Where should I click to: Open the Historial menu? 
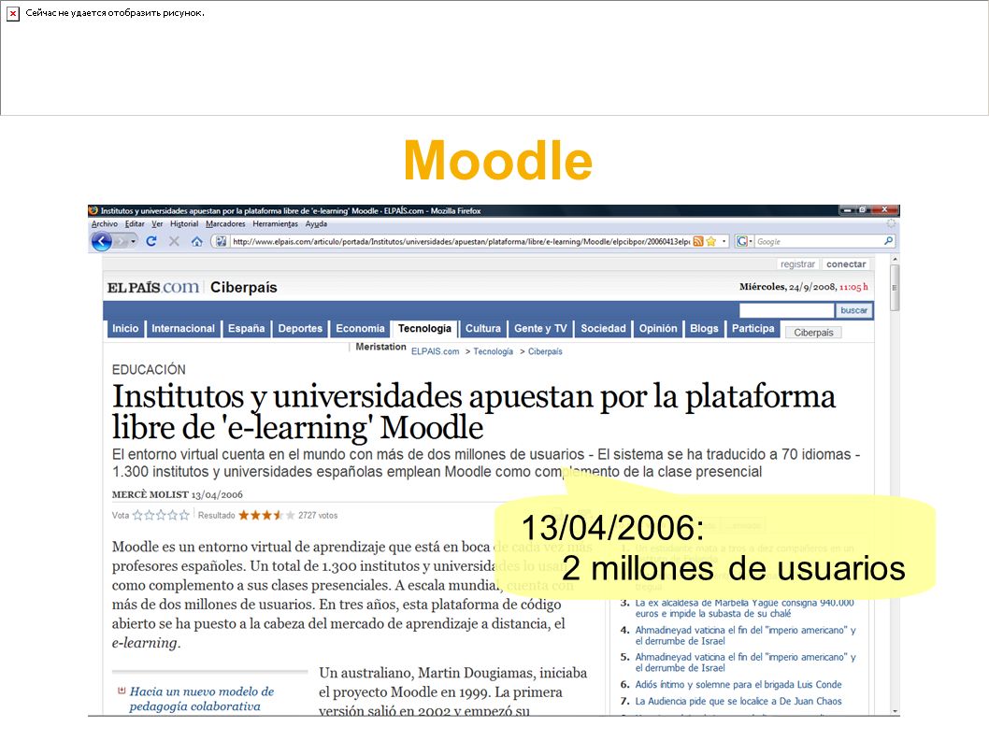pos(184,224)
